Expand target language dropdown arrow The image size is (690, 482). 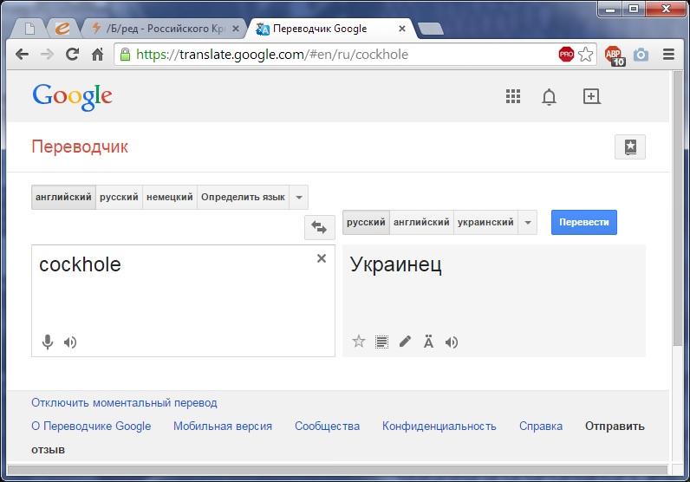(x=528, y=222)
